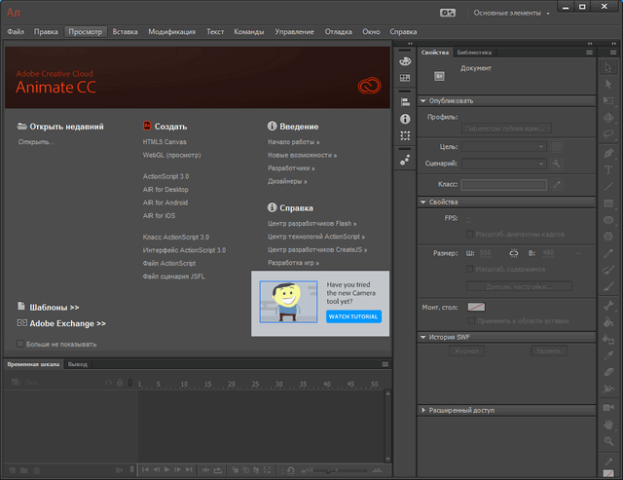
Task: Select the Pen tool in toolbar
Action: click(x=609, y=153)
